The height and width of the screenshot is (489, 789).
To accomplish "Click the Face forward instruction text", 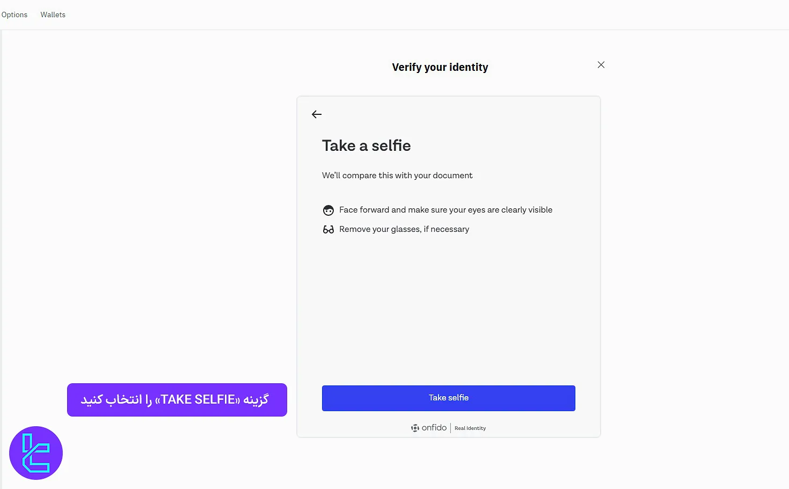I will click(x=445, y=210).
